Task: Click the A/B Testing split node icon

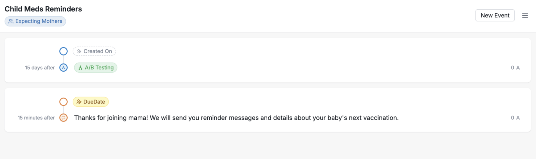Action: point(63,68)
